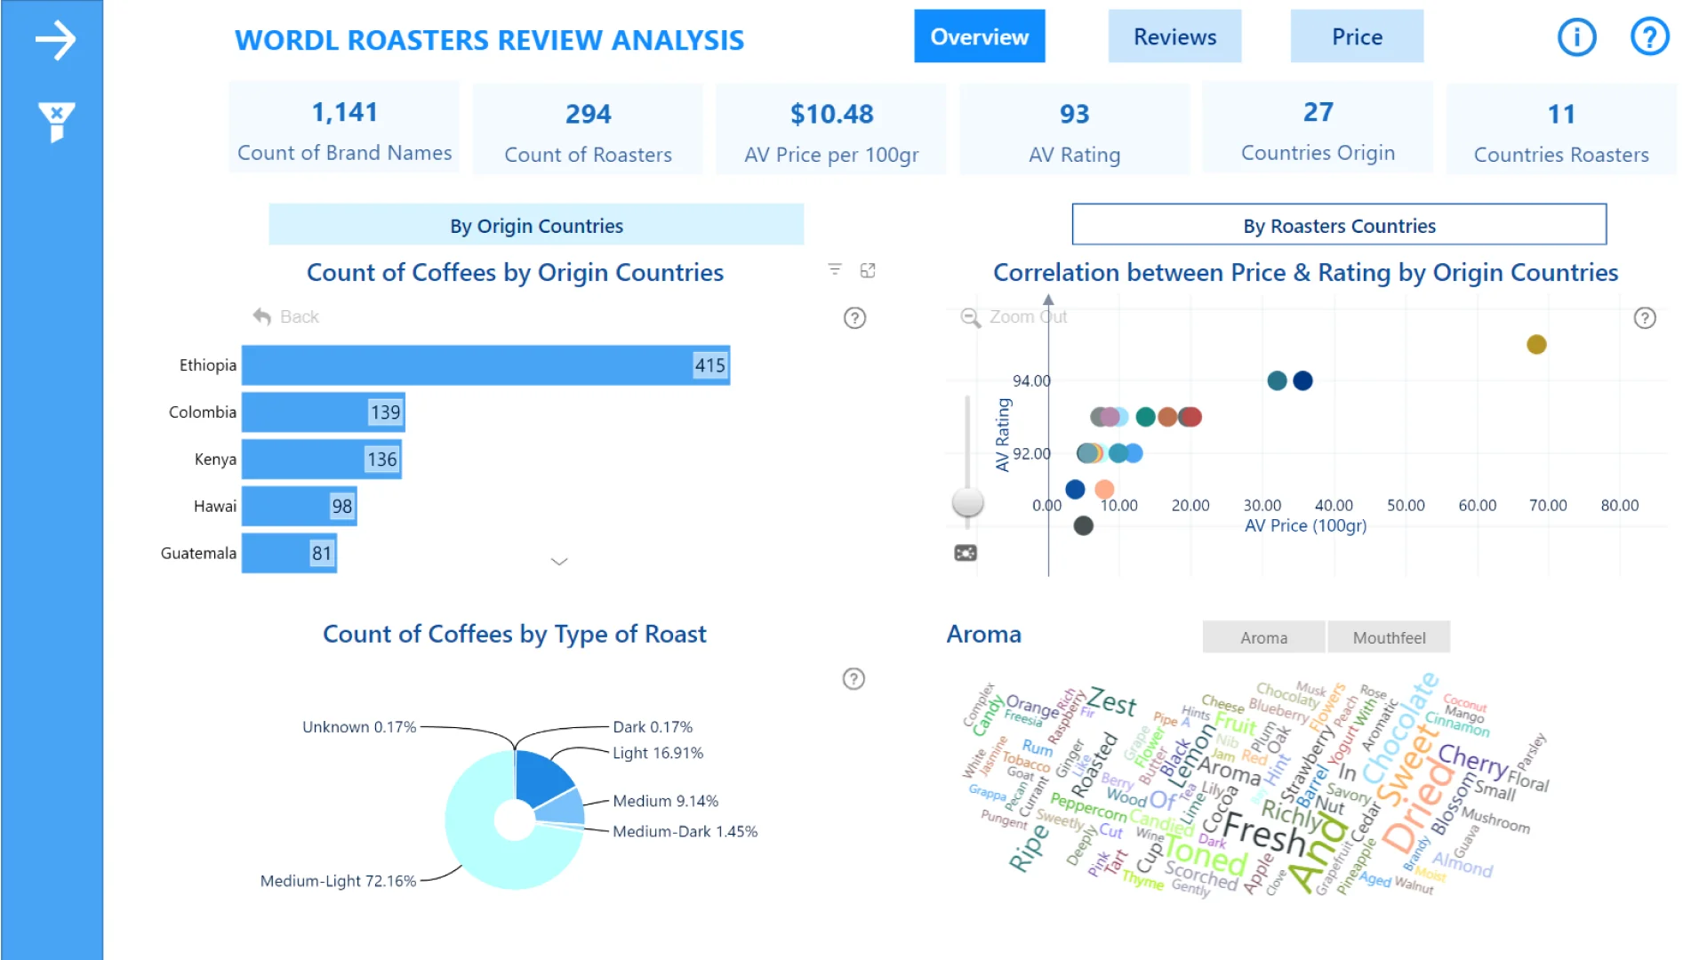The height and width of the screenshot is (960, 1707).
Task: Select the Light roast pie slice
Action: (x=541, y=776)
